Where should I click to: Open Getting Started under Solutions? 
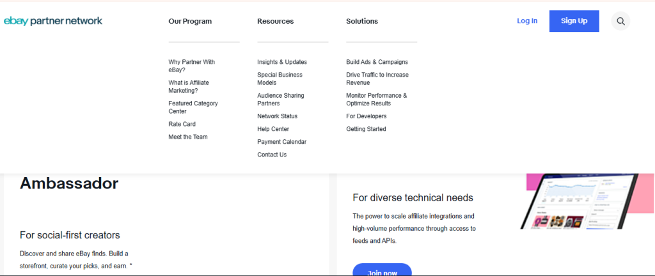366,129
